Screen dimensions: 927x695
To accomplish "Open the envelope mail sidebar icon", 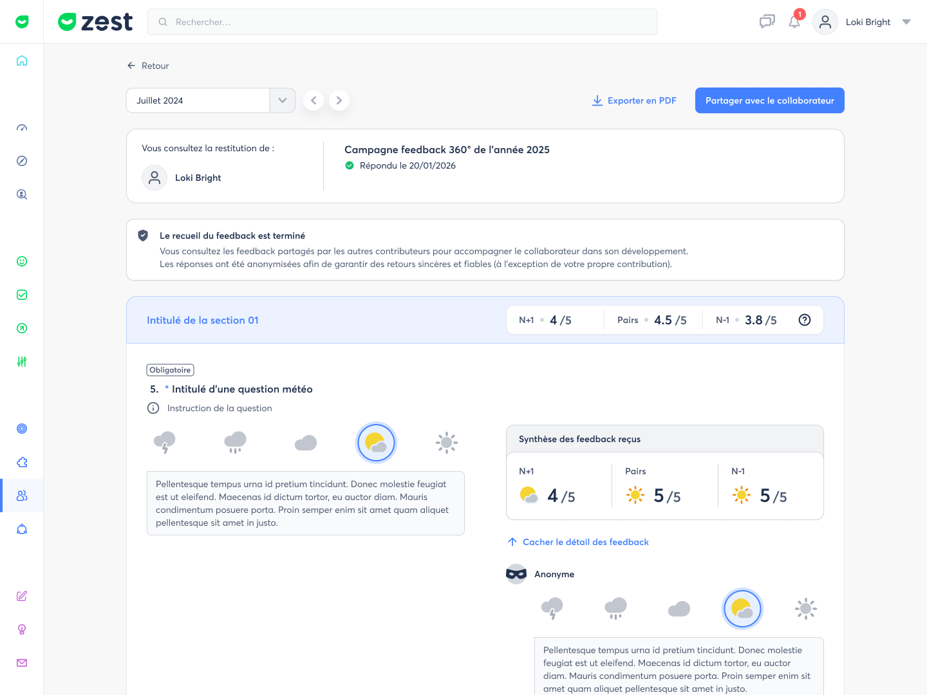I will pyautogui.click(x=22, y=663).
